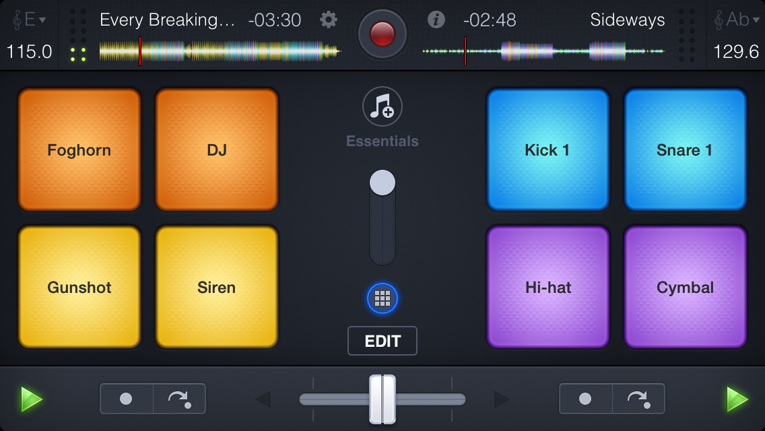
Task: Set cue point on right deck
Action: click(x=585, y=399)
